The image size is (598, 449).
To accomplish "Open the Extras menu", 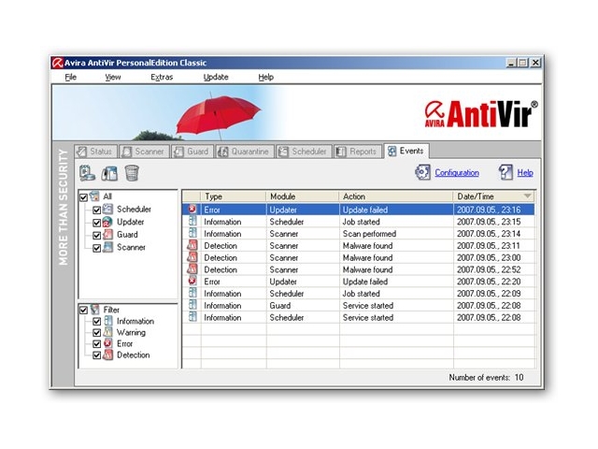I will click(x=162, y=77).
